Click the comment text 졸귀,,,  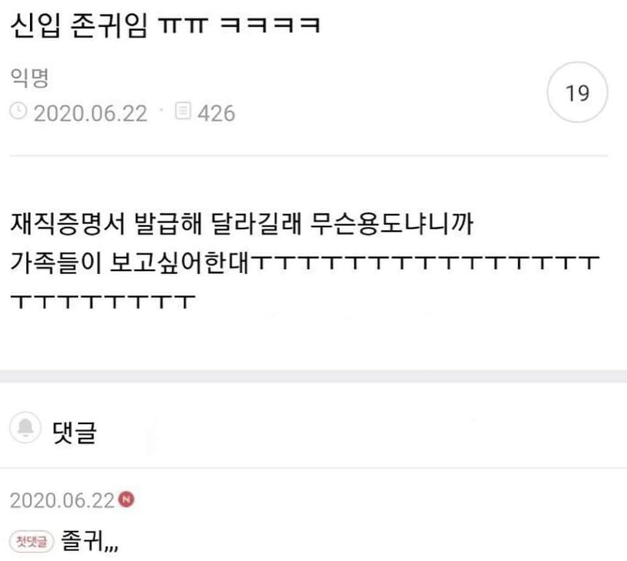[x=90, y=541]
